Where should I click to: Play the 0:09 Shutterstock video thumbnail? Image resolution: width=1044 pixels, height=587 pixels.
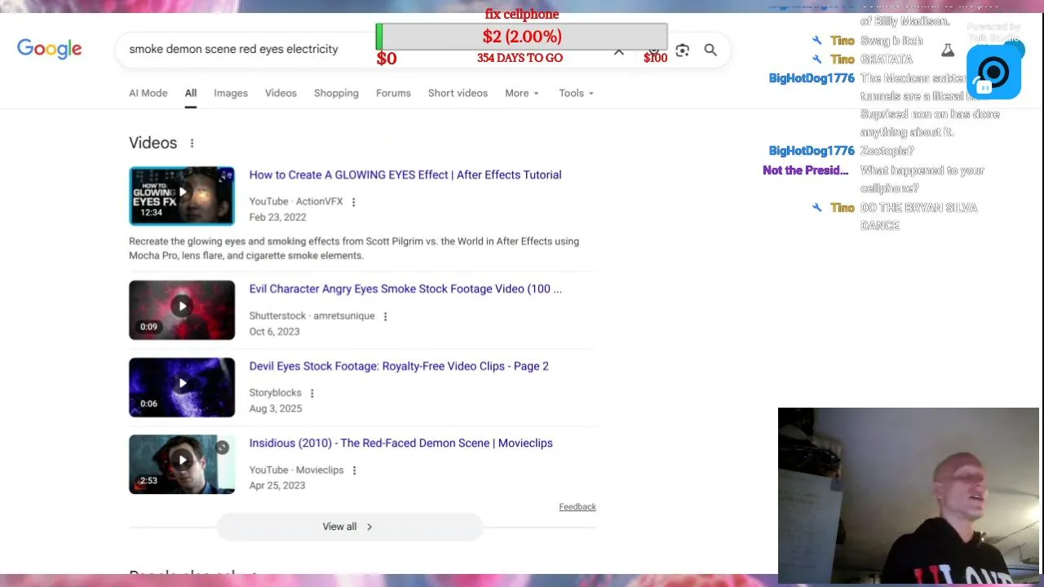[x=182, y=310]
